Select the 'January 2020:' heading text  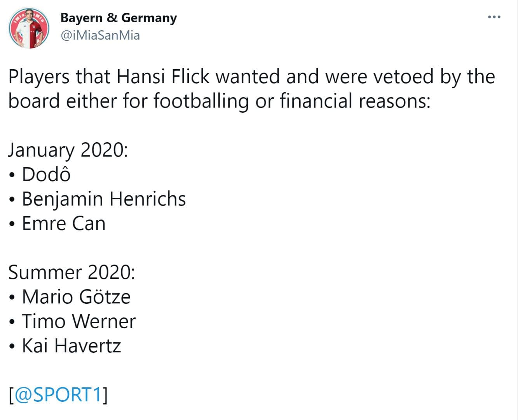pos(68,150)
